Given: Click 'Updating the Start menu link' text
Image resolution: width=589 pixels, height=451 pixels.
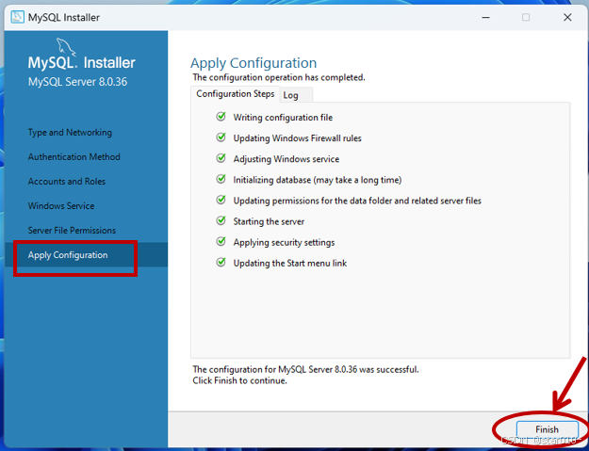Looking at the screenshot, I should (290, 263).
